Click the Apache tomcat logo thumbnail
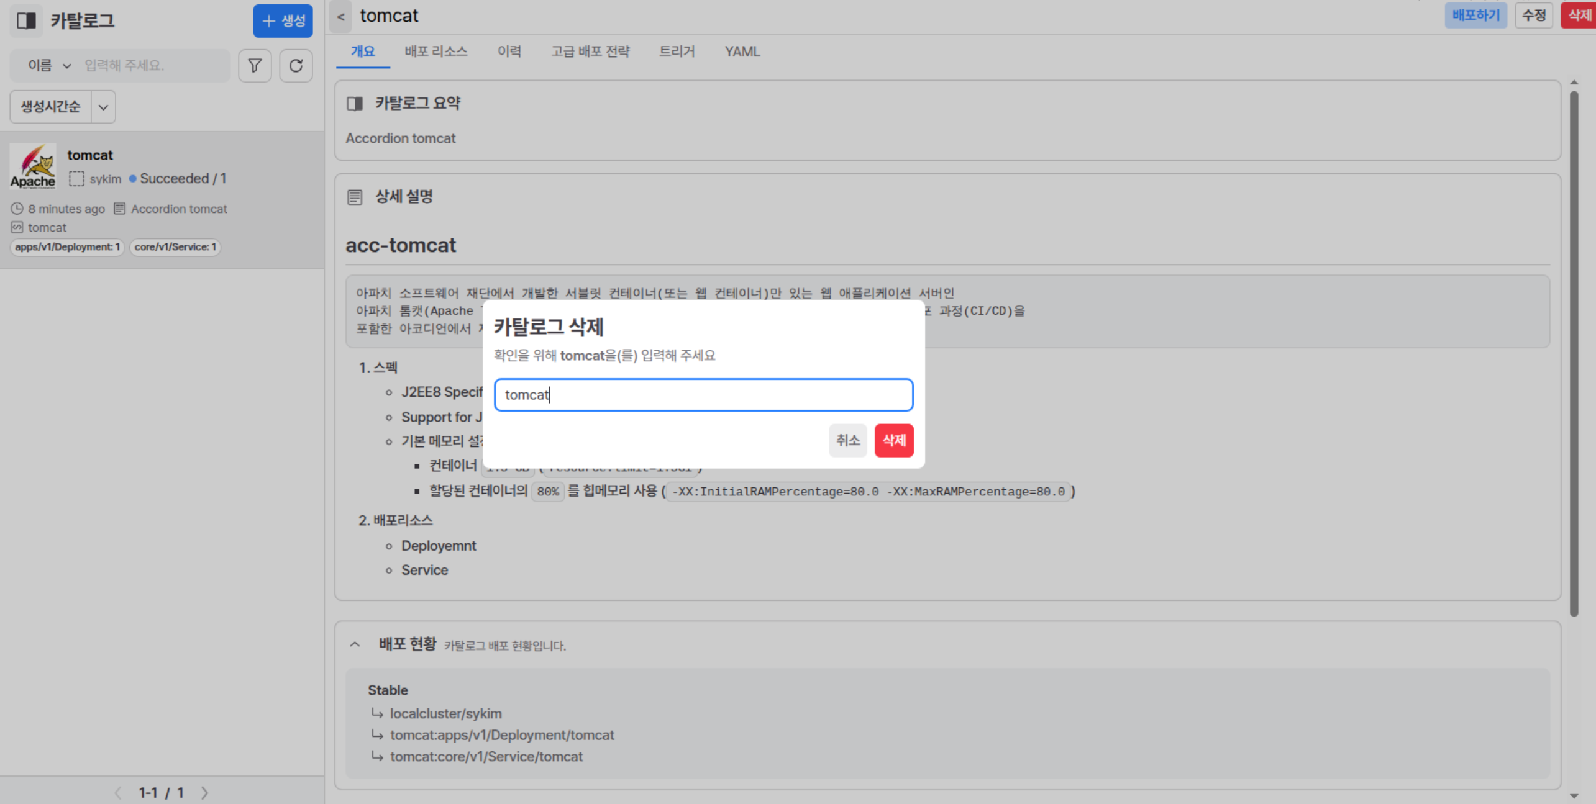This screenshot has width=1596, height=804. click(x=33, y=166)
